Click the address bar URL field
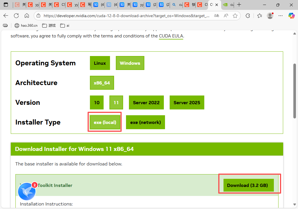Screen dimensions: 298x209 [x=126, y=16]
